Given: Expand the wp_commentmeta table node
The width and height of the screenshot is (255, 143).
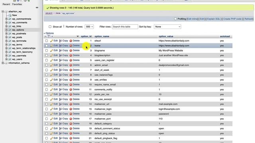Looking at the screenshot, I should click(6, 19).
